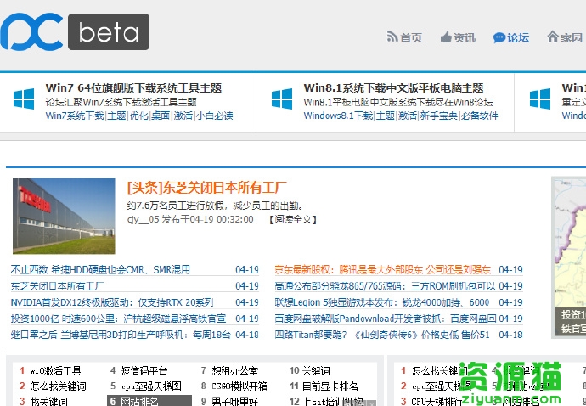Image resolution: width=586 pixels, height=406 pixels.
Task: Open the Toshiba factory headline thumbnail
Action: pyautogui.click(x=64, y=216)
